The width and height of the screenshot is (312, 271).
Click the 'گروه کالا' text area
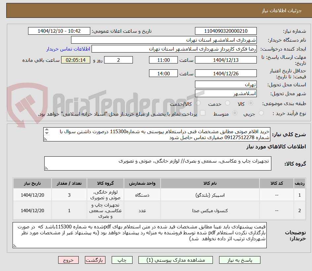pyautogui.click(x=158, y=163)
